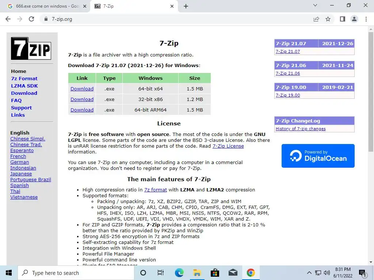Image resolution: width=374 pixels, height=280 pixels.
Task: Open the browser side panel icon
Action: [343, 19]
